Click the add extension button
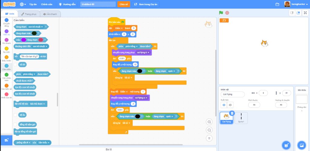The width and height of the screenshot is (310, 151). pos(6,140)
